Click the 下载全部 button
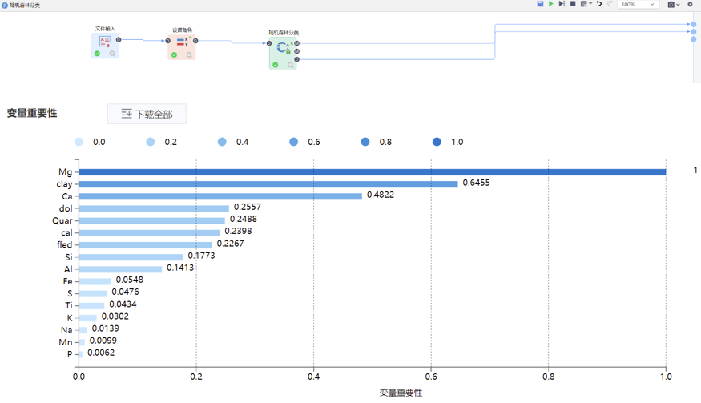The image size is (701, 403). coord(147,114)
